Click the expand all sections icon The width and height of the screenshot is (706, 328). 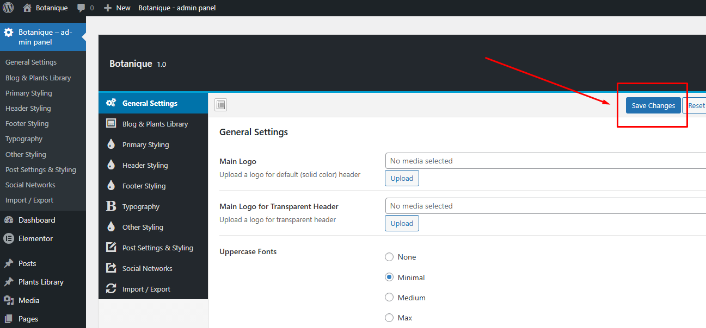tap(220, 105)
